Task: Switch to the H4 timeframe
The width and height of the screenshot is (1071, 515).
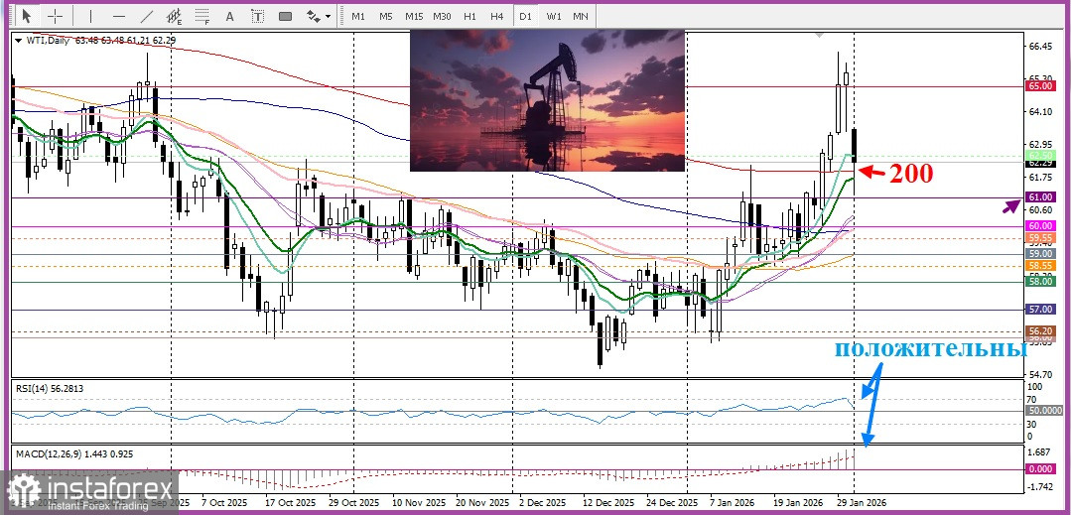Action: [x=497, y=16]
